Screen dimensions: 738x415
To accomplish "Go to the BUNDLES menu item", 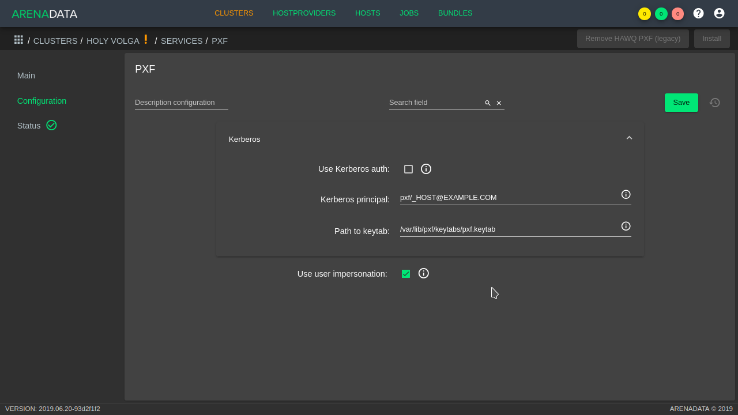I will point(455,13).
